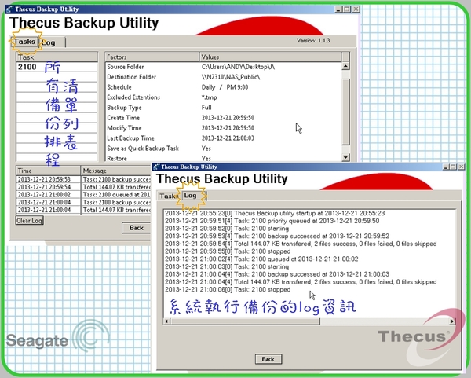Click the Message column header
471x378 pixels.
tap(116, 171)
